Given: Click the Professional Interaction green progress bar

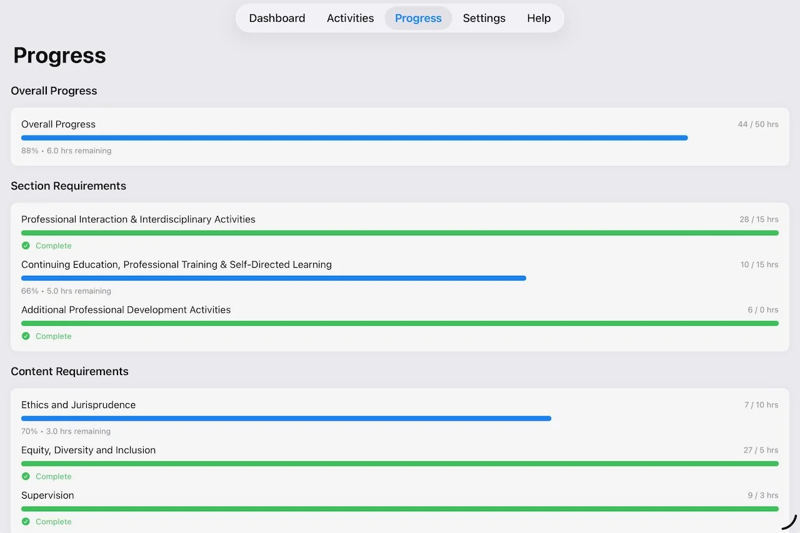Looking at the screenshot, I should (x=400, y=233).
